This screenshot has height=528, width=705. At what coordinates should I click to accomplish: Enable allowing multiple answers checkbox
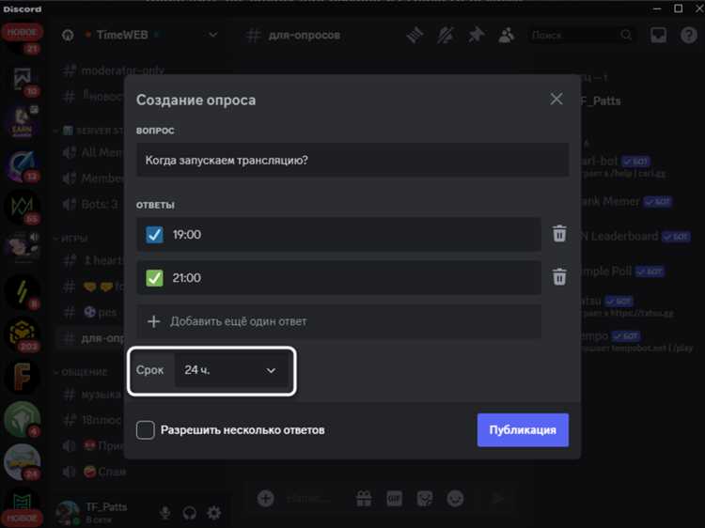145,430
